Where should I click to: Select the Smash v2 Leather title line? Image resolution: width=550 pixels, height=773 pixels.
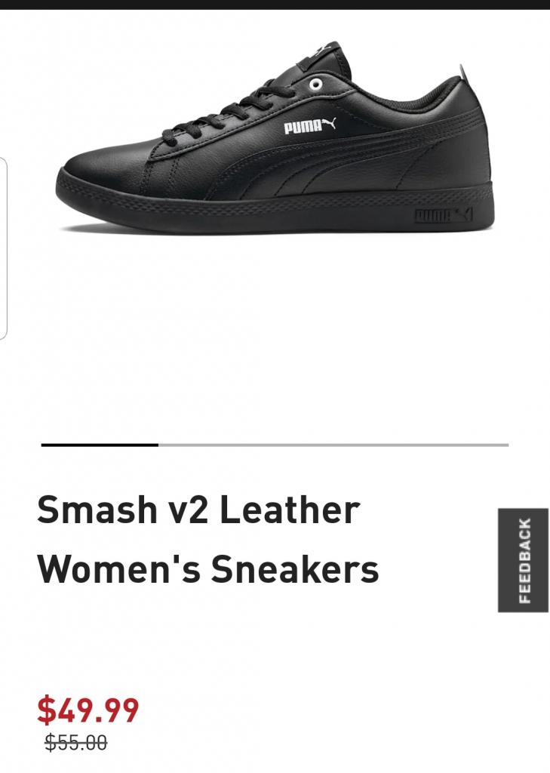pos(198,510)
